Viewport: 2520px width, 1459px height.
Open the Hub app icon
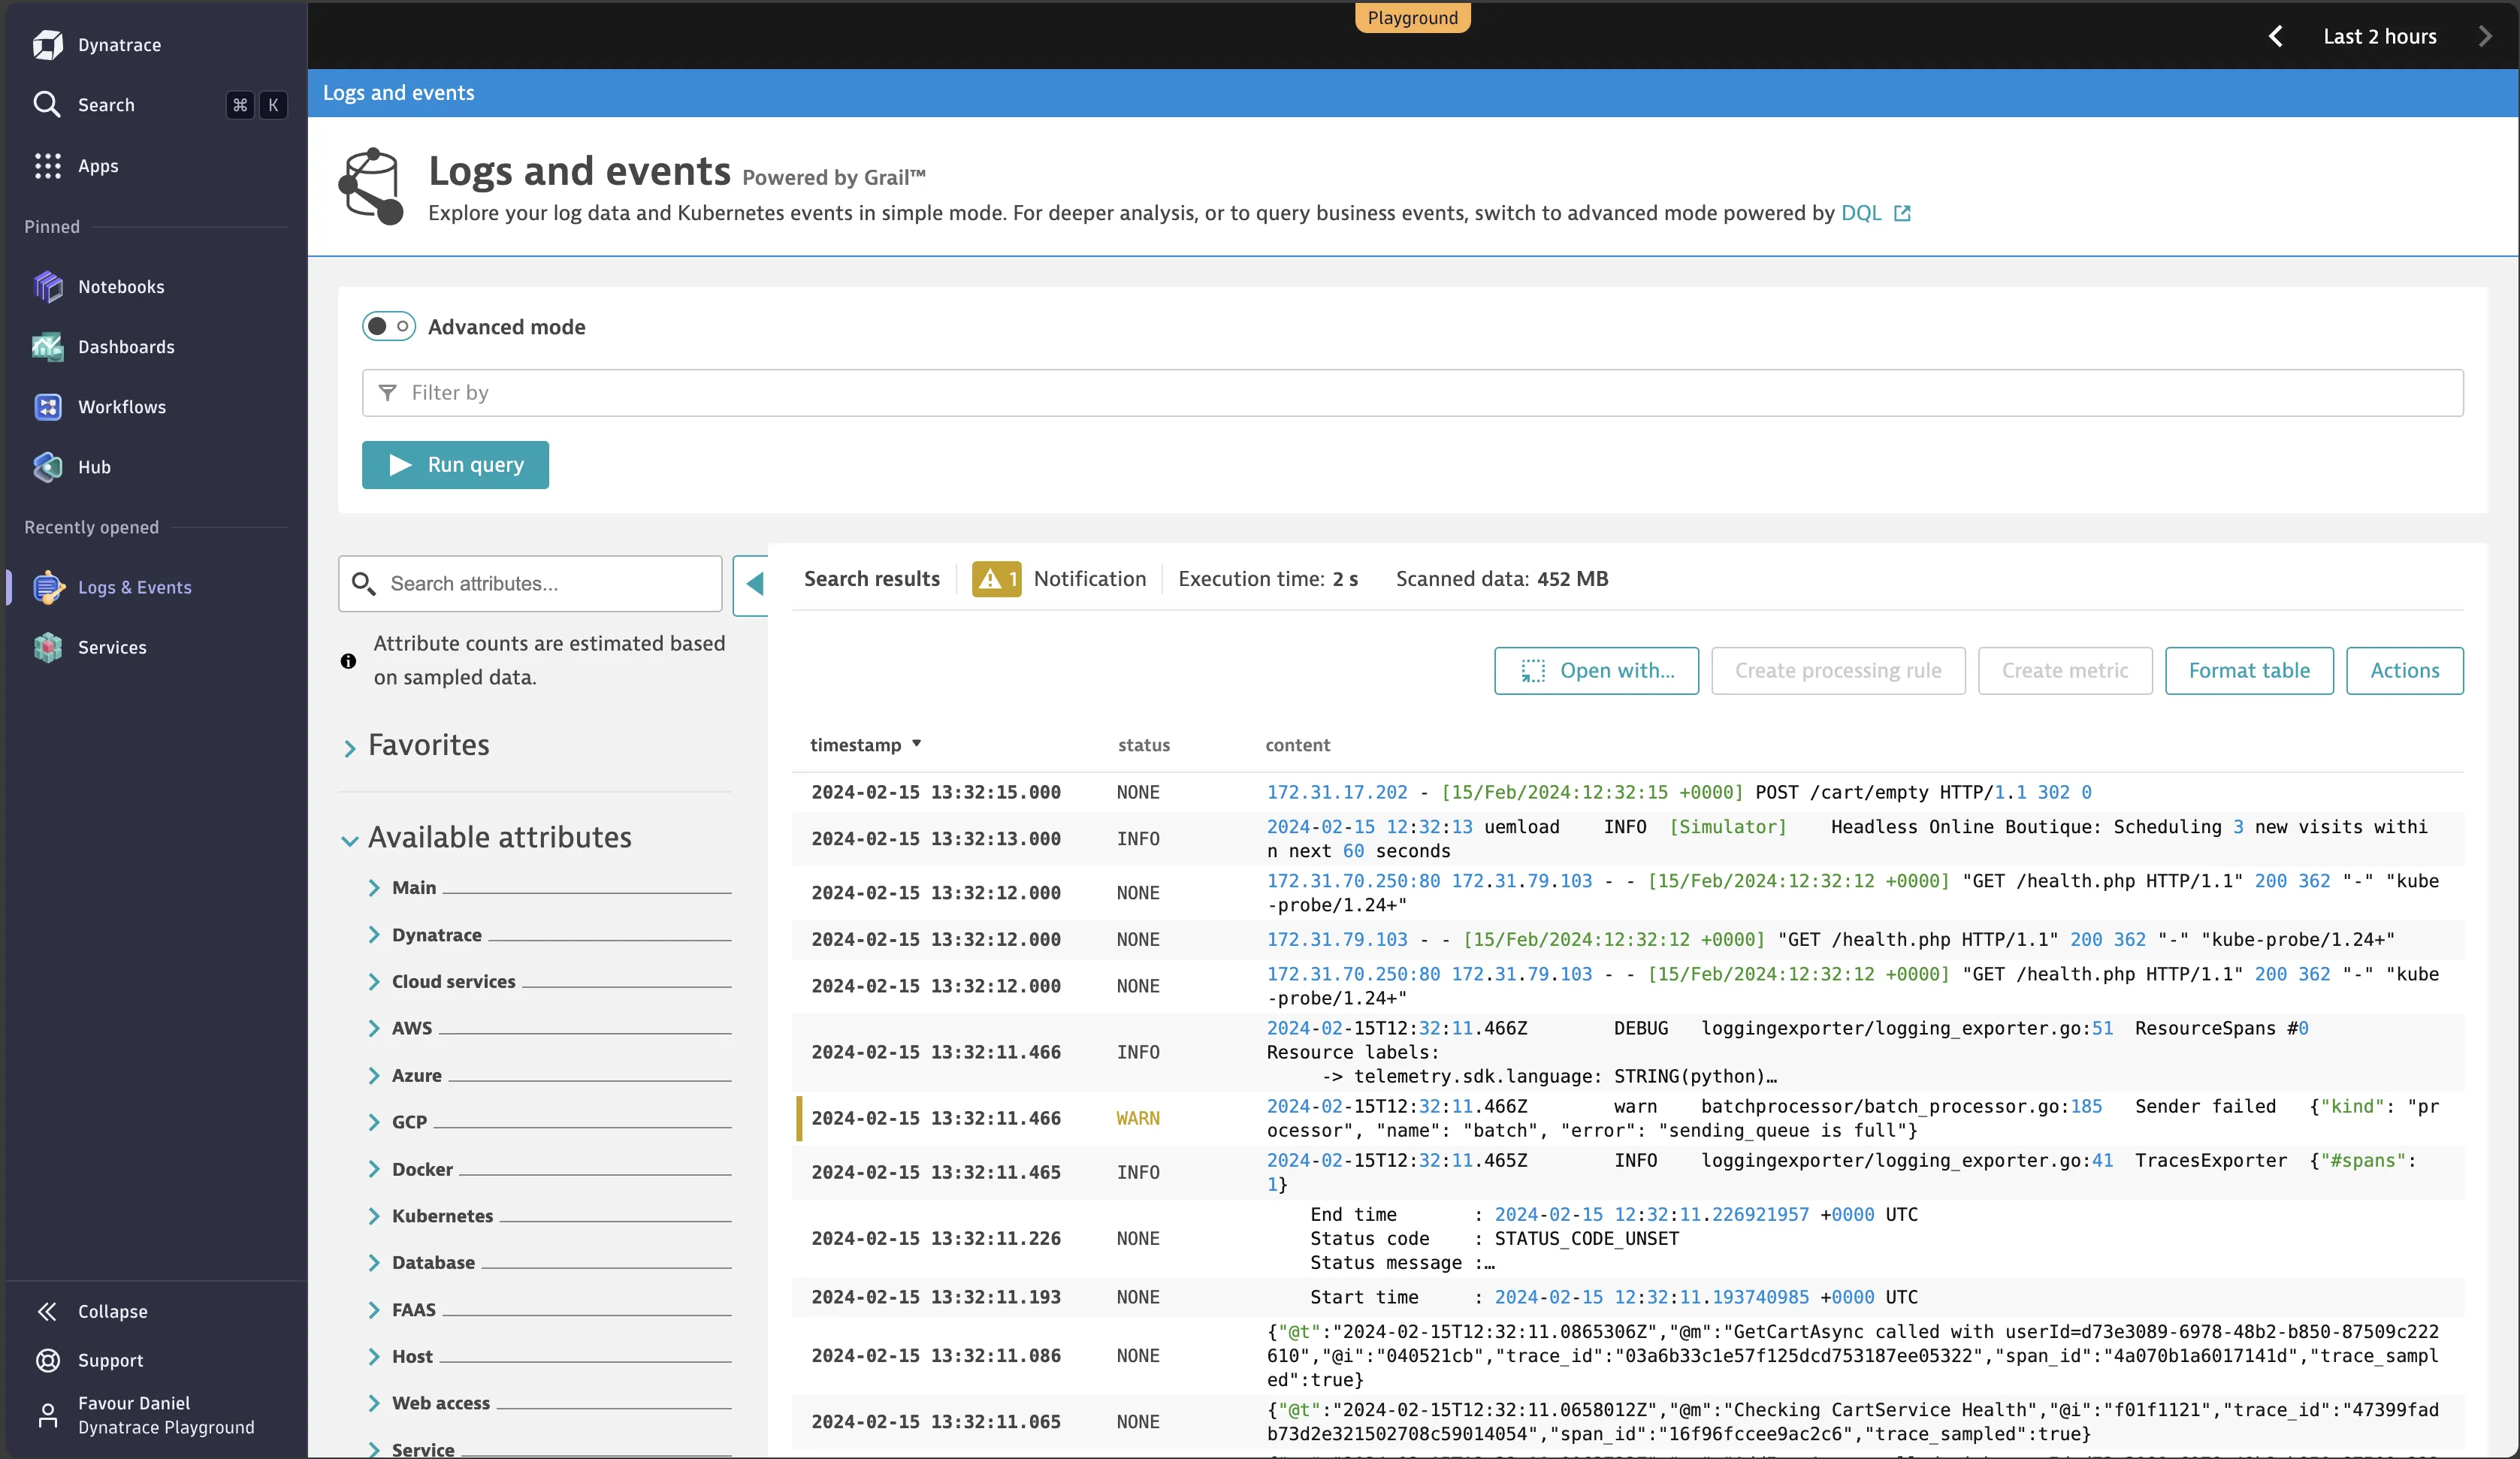47,467
